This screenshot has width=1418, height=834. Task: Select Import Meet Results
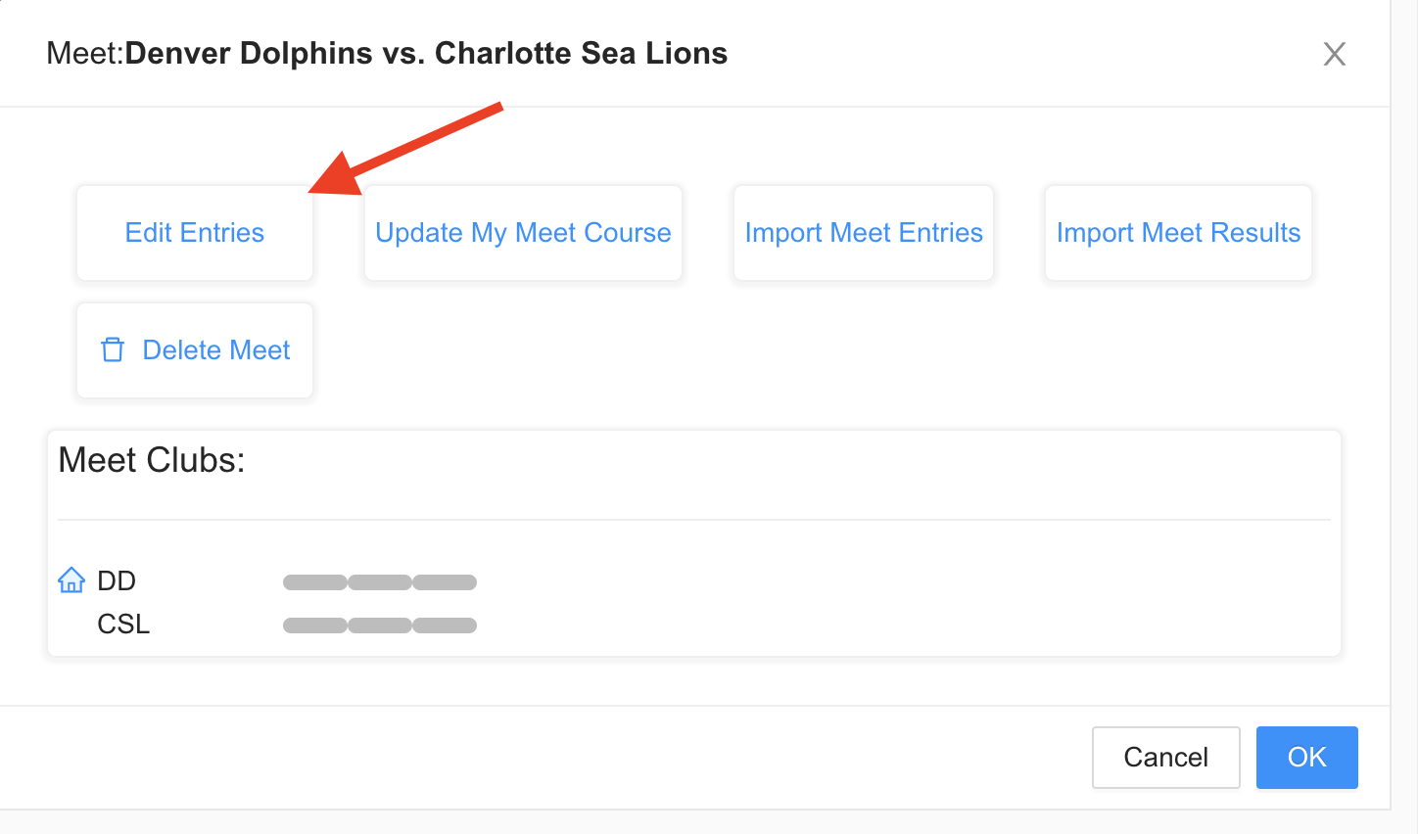1178,233
